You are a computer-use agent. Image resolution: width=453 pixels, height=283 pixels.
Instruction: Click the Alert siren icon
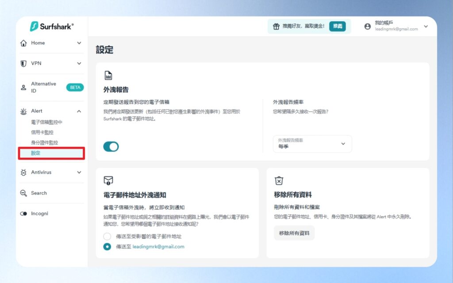click(x=23, y=111)
